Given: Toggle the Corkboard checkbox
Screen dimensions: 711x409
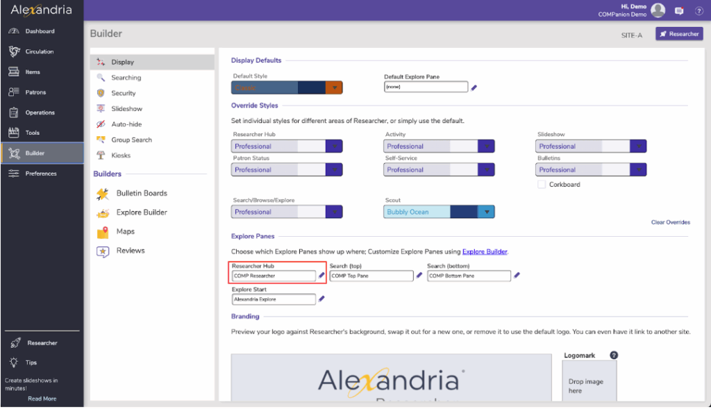Looking at the screenshot, I should point(542,185).
